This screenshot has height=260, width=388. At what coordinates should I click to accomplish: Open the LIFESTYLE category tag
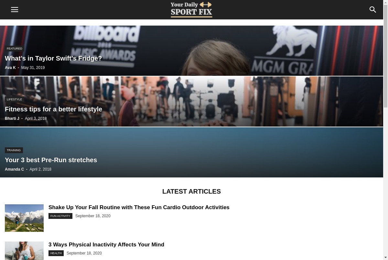coord(15,99)
